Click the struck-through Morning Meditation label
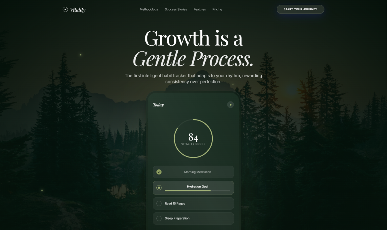The image size is (387, 230). pyautogui.click(x=197, y=172)
